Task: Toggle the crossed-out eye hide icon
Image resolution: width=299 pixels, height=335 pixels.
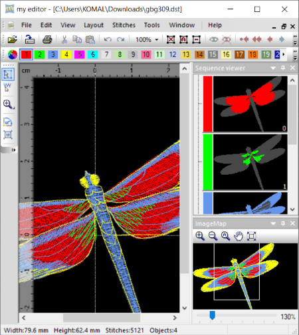Action: point(227,40)
